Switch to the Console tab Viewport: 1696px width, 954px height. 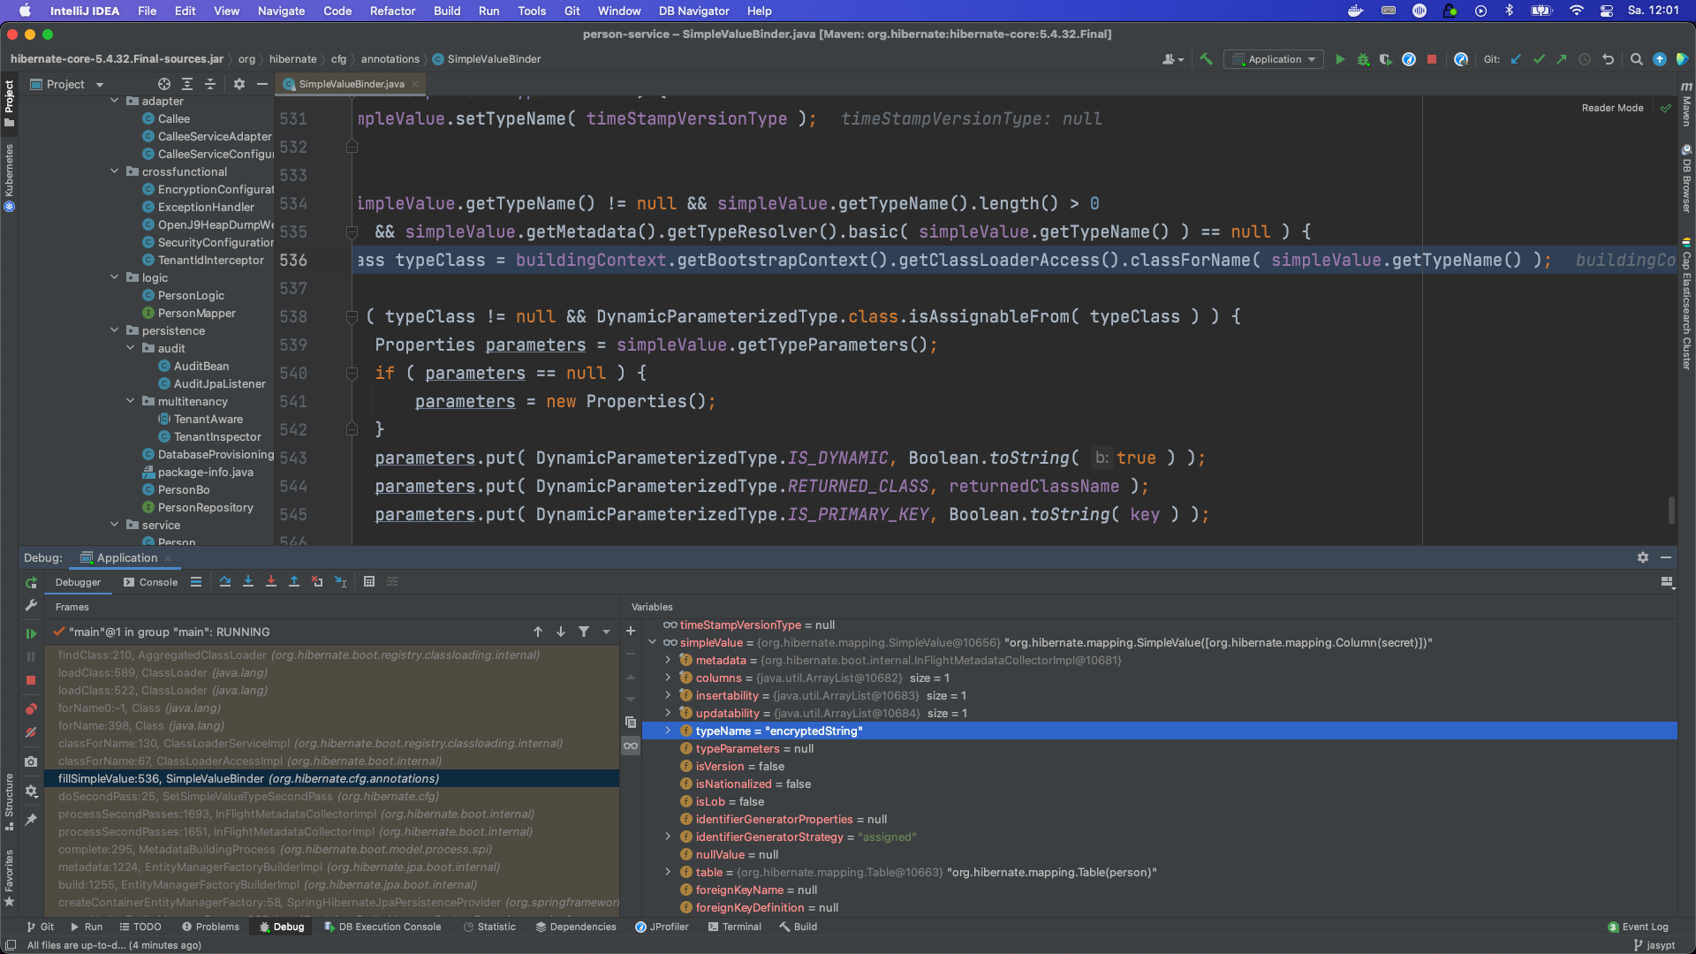[156, 582]
